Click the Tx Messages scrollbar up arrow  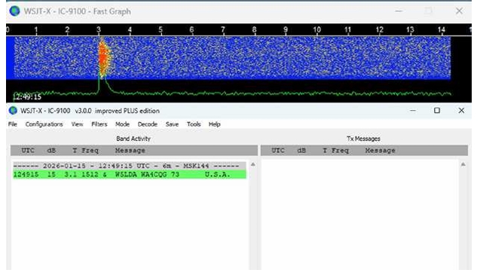pyautogui.click(x=463, y=164)
